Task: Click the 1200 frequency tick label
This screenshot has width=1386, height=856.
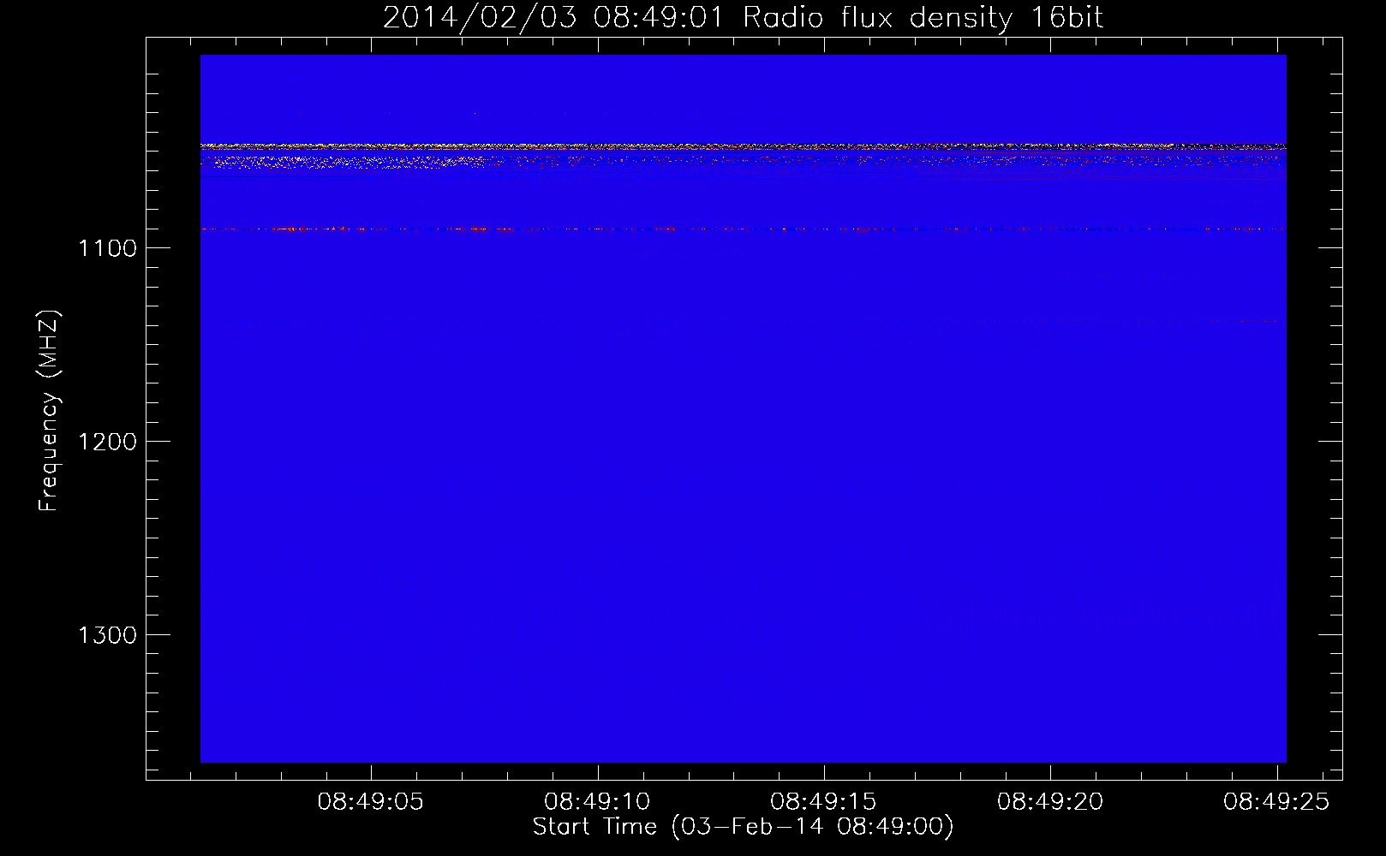Action: coord(108,442)
